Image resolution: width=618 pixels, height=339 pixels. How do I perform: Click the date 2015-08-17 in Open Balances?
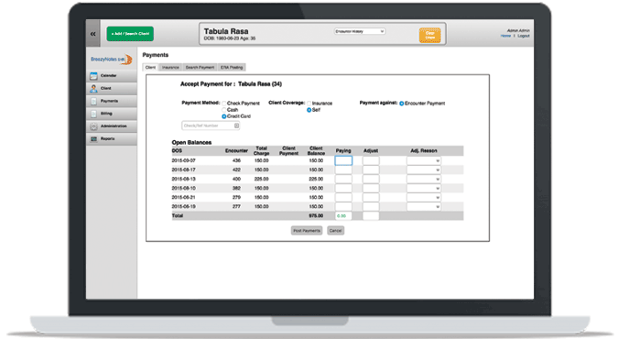184,170
